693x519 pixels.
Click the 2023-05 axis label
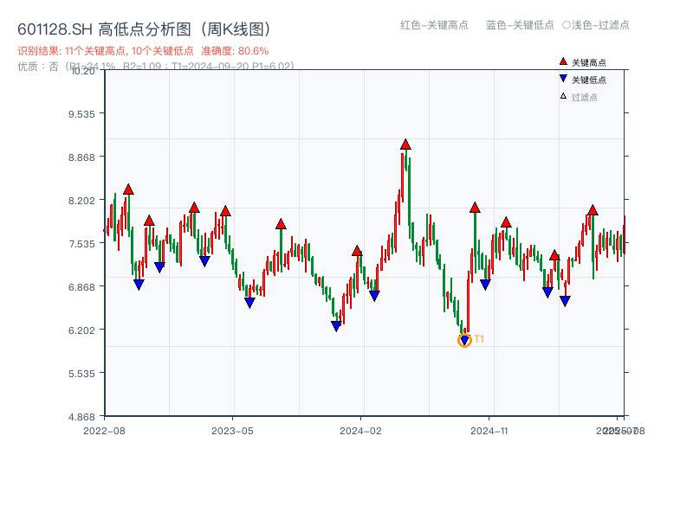pyautogui.click(x=234, y=429)
